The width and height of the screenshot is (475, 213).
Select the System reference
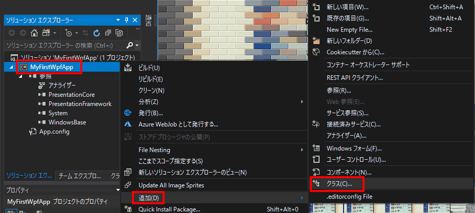point(58,113)
